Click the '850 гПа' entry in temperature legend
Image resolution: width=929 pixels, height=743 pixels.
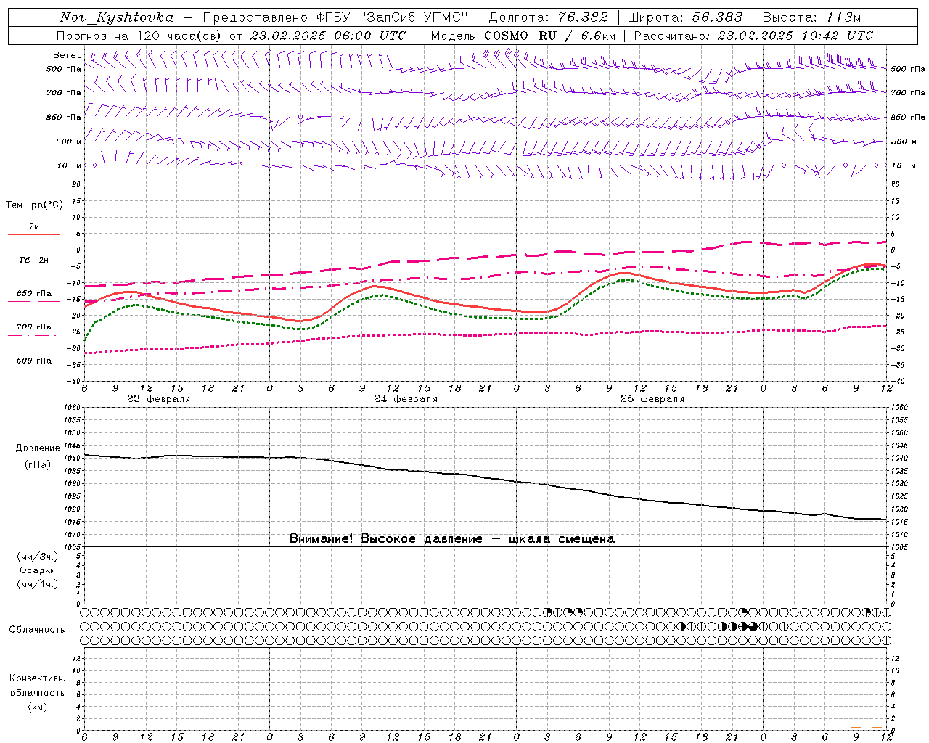pos(33,294)
